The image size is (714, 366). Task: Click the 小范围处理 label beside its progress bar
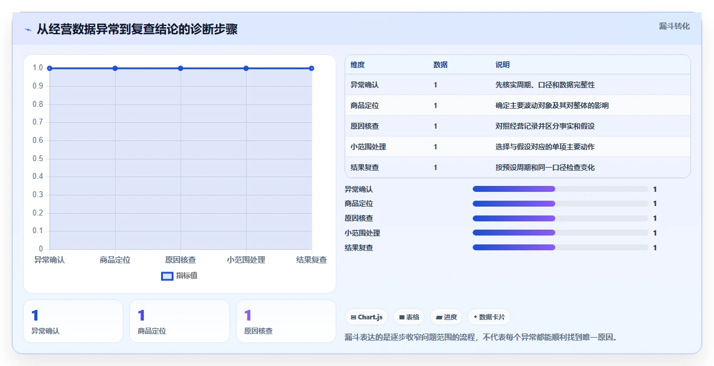click(x=362, y=233)
